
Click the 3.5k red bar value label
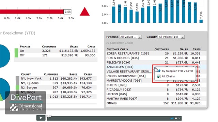[x=67, y=12]
